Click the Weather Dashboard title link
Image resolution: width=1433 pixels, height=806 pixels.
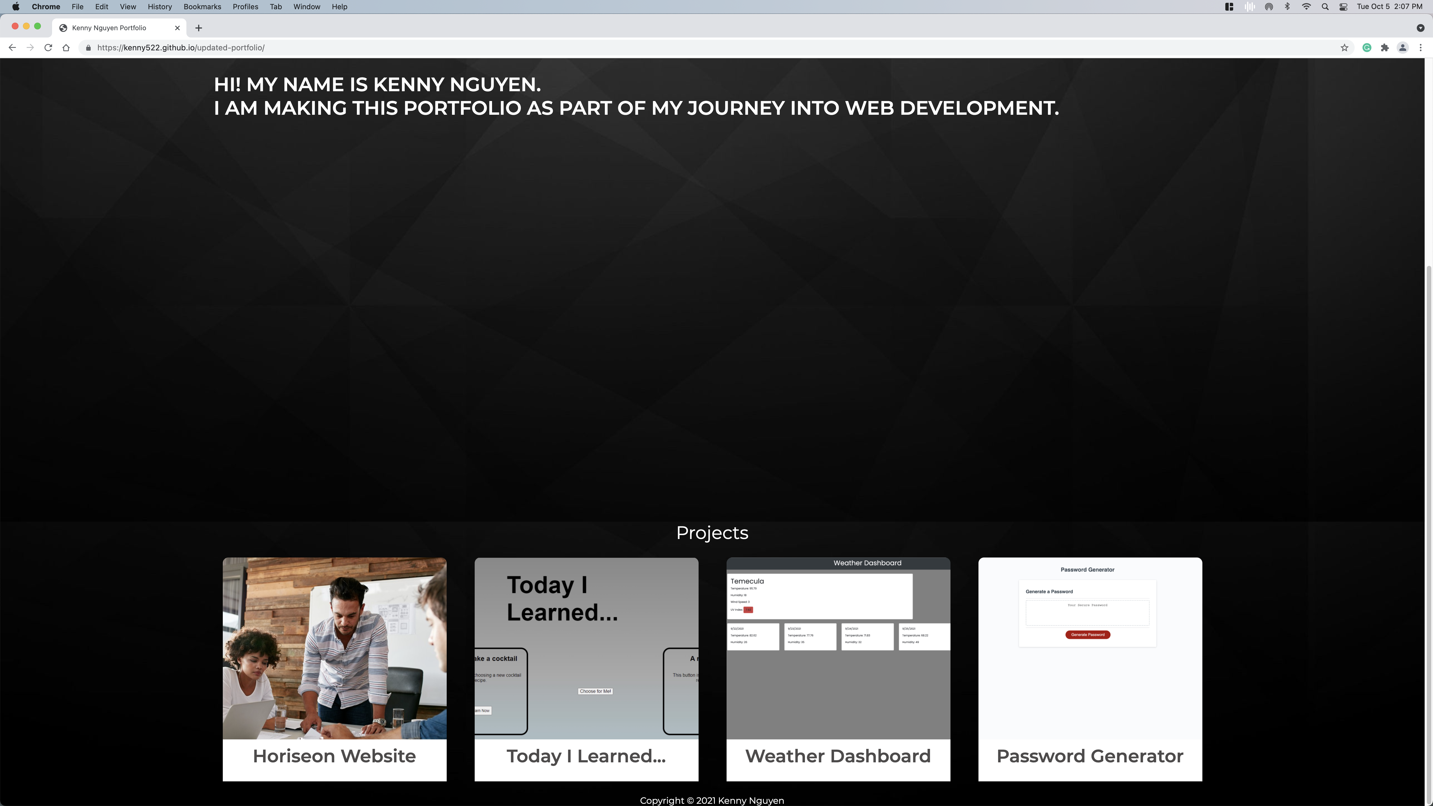pyautogui.click(x=838, y=756)
